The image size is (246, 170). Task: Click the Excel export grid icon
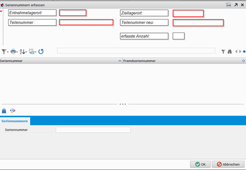(x=31, y=52)
